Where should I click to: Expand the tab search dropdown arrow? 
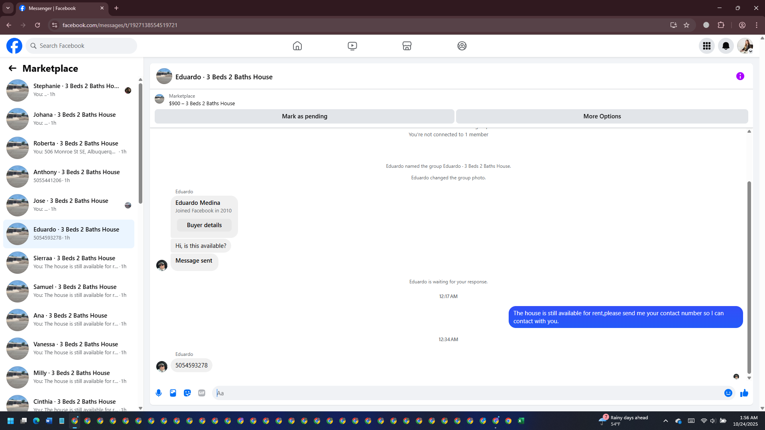point(8,8)
